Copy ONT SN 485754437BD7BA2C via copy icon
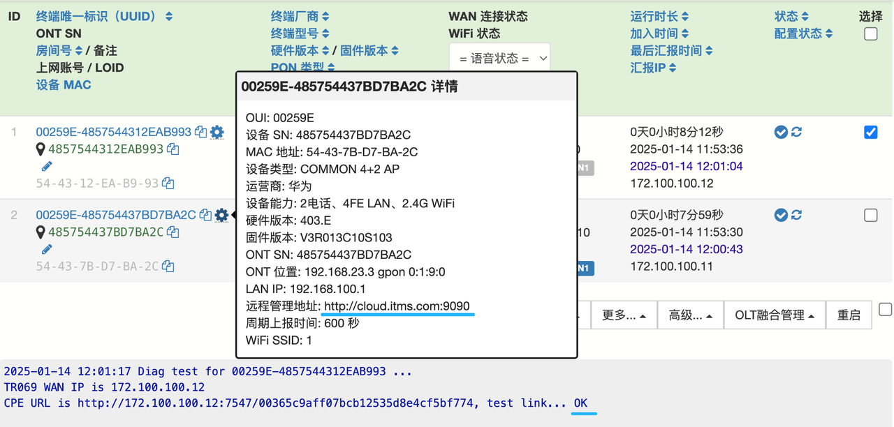Image resolution: width=894 pixels, height=427 pixels. (x=173, y=232)
